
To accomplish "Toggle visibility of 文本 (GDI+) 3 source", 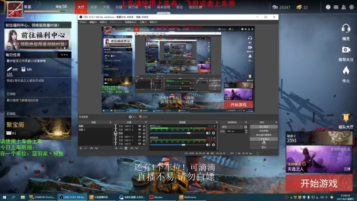I will pyautogui.click(x=139, y=137).
